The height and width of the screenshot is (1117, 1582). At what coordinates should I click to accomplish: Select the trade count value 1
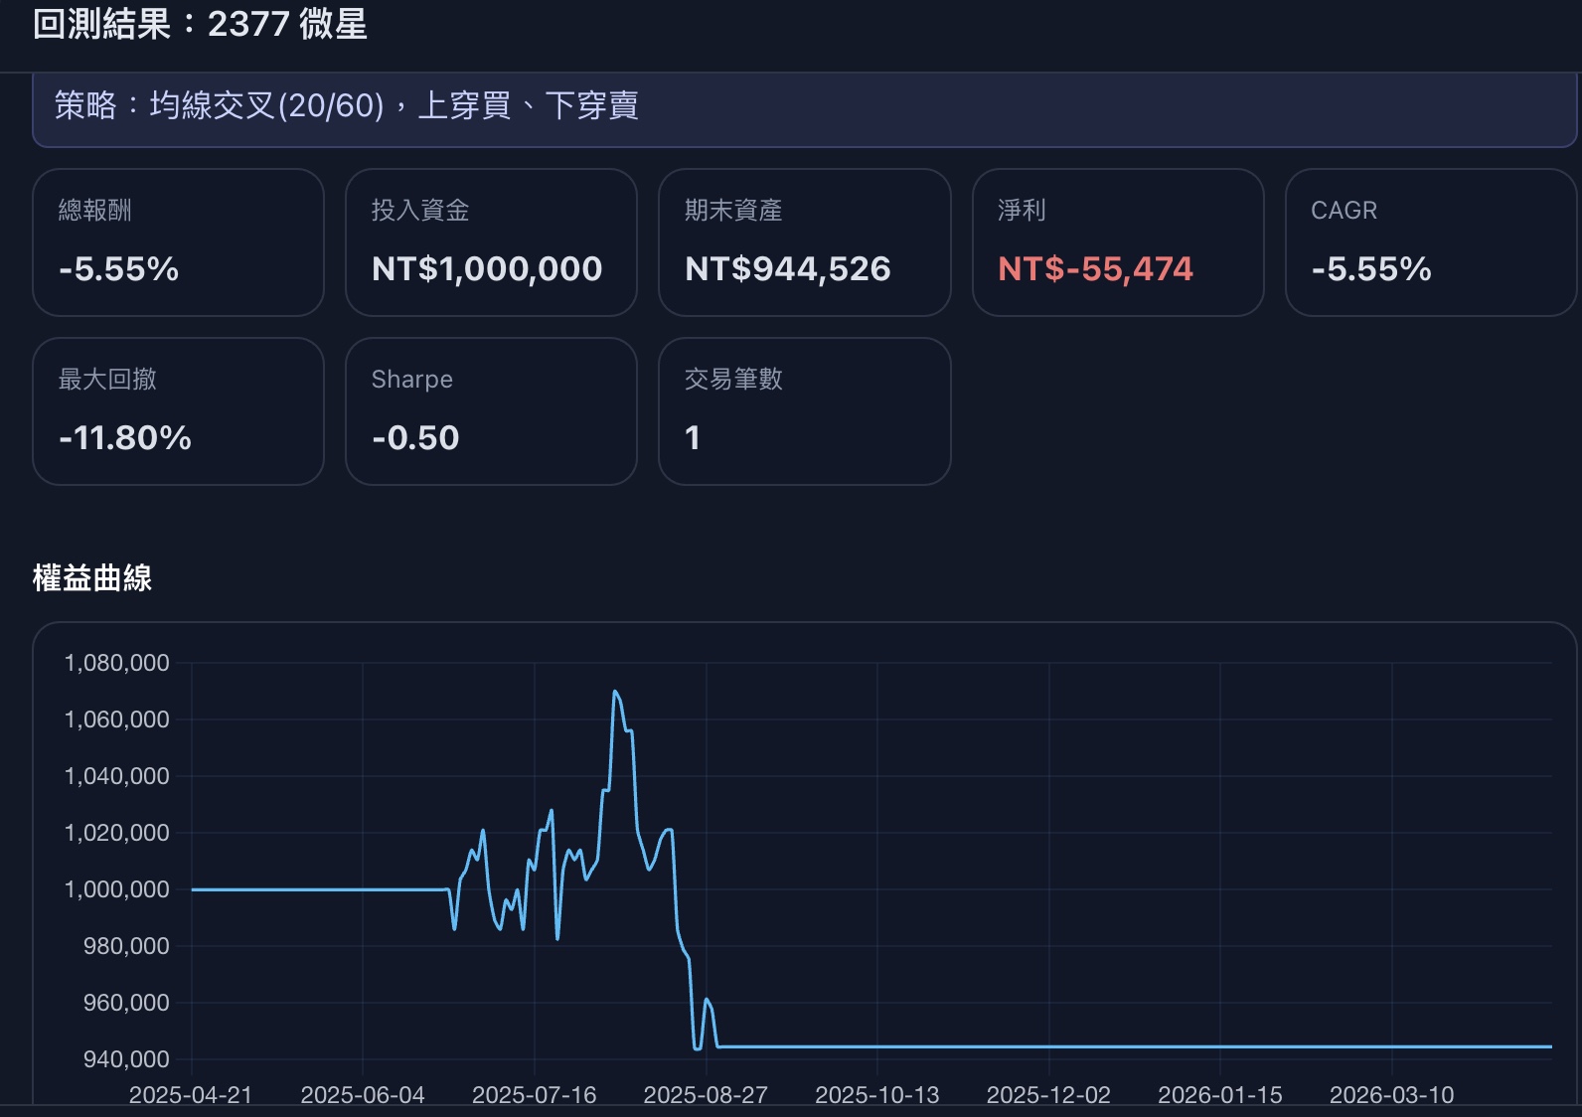point(693,437)
